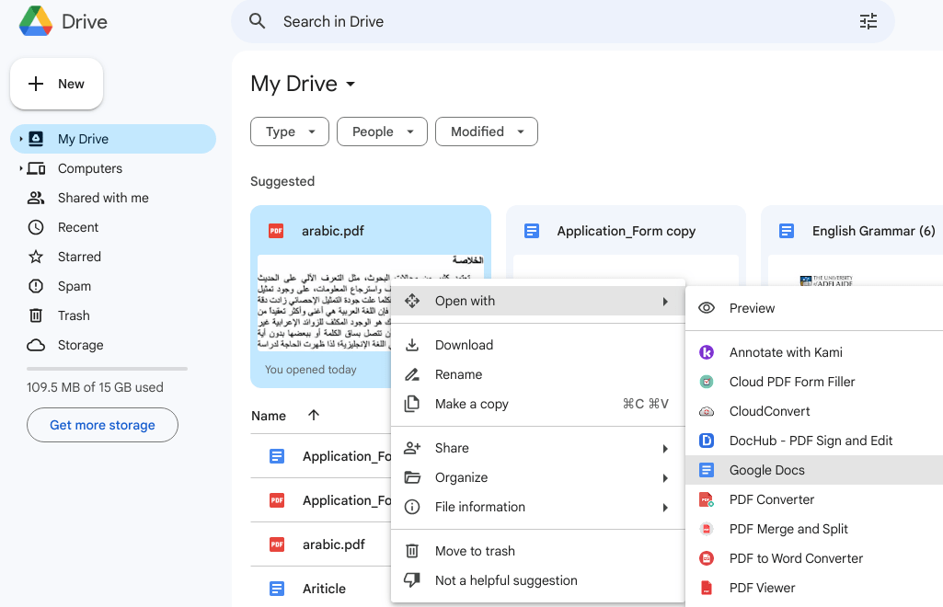This screenshot has width=943, height=607.
Task: Select the Application_Fo row with PDF icon
Action: [320, 500]
